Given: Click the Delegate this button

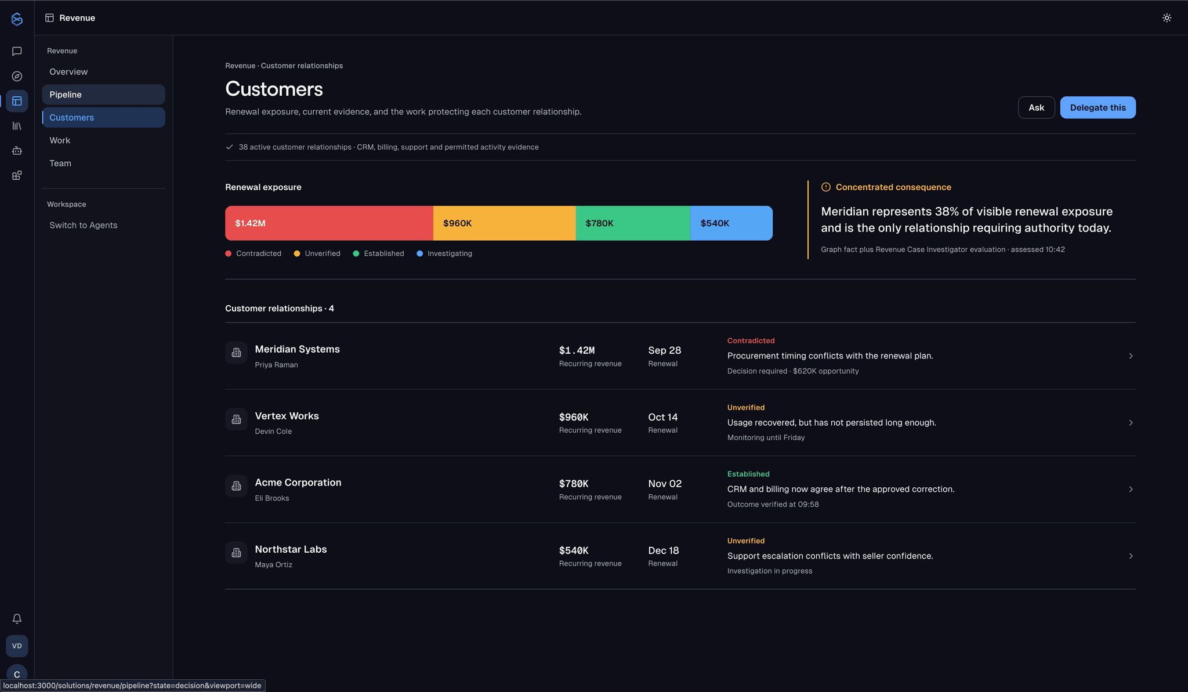Looking at the screenshot, I should [1098, 108].
